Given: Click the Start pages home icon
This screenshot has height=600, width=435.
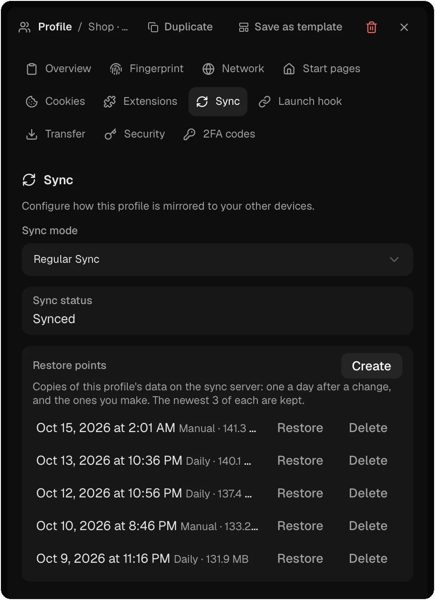Looking at the screenshot, I should click(289, 69).
